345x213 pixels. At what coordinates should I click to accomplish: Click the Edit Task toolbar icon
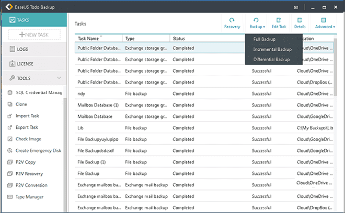tap(279, 20)
